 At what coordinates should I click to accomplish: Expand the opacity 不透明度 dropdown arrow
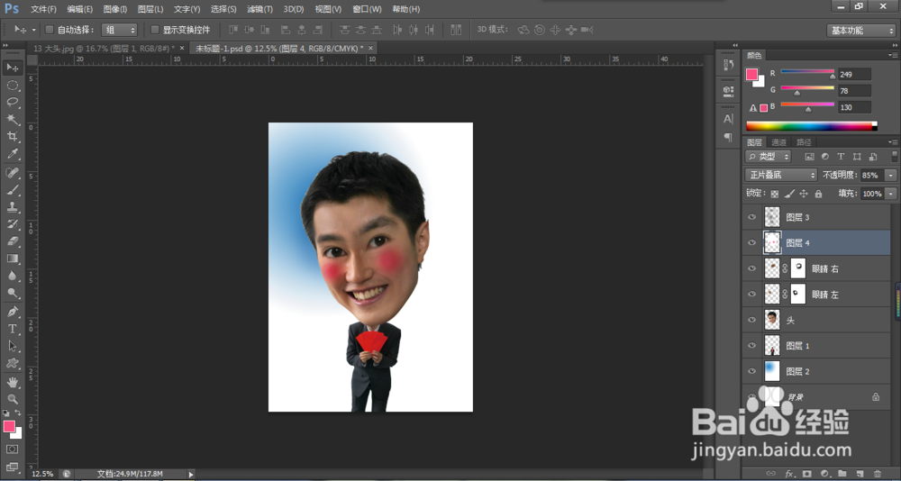(891, 175)
